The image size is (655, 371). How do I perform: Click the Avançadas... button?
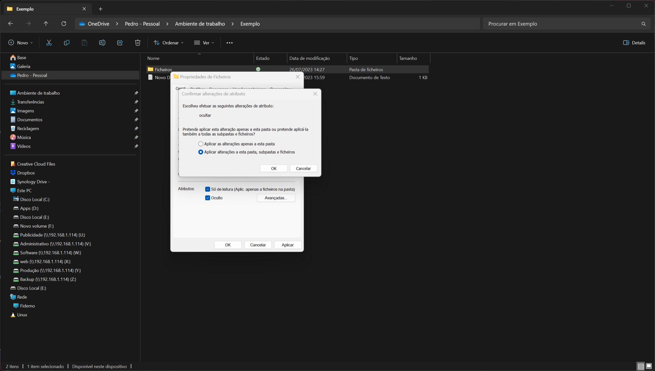pyautogui.click(x=276, y=198)
